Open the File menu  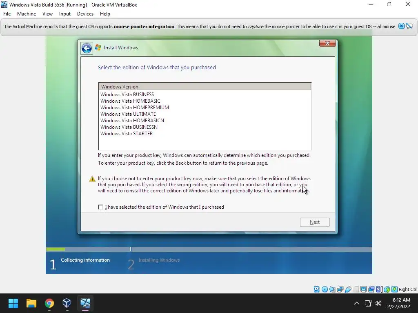(7, 14)
